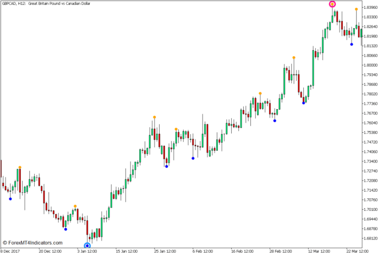Select the blue dot nearest the 22 Mar candles
383x255 pixels.
[x=352, y=45]
